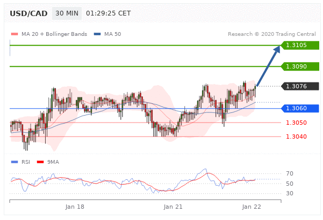Click the MA 20 + Bollinger Bands label
Viewport: 323px width, 220px height.
(x=54, y=34)
